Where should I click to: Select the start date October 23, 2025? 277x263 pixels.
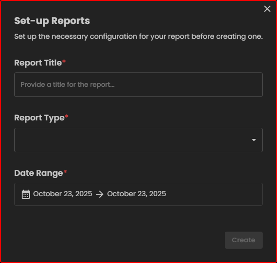[x=62, y=194]
